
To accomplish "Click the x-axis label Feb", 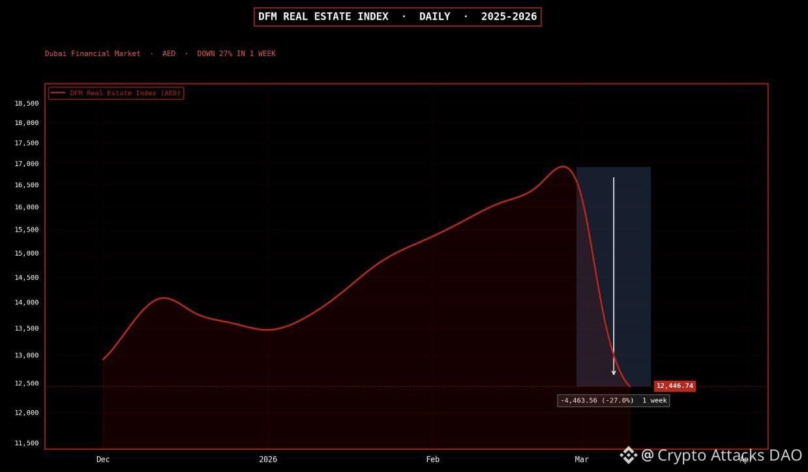I will [x=433, y=460].
